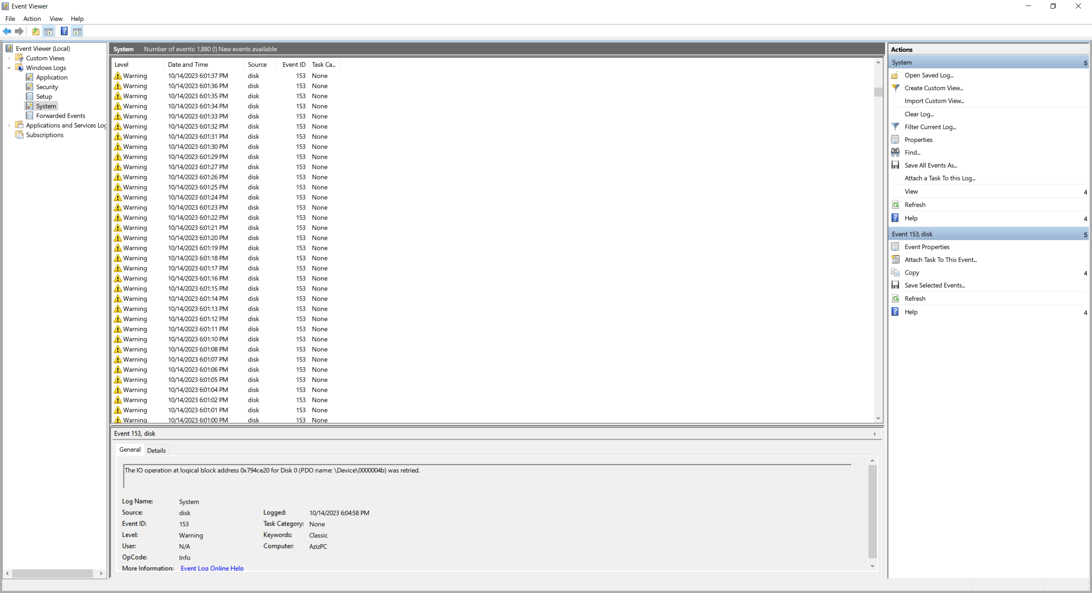The height and width of the screenshot is (593, 1092).
Task: Expand the Custom Views tree node
Action: (9, 58)
